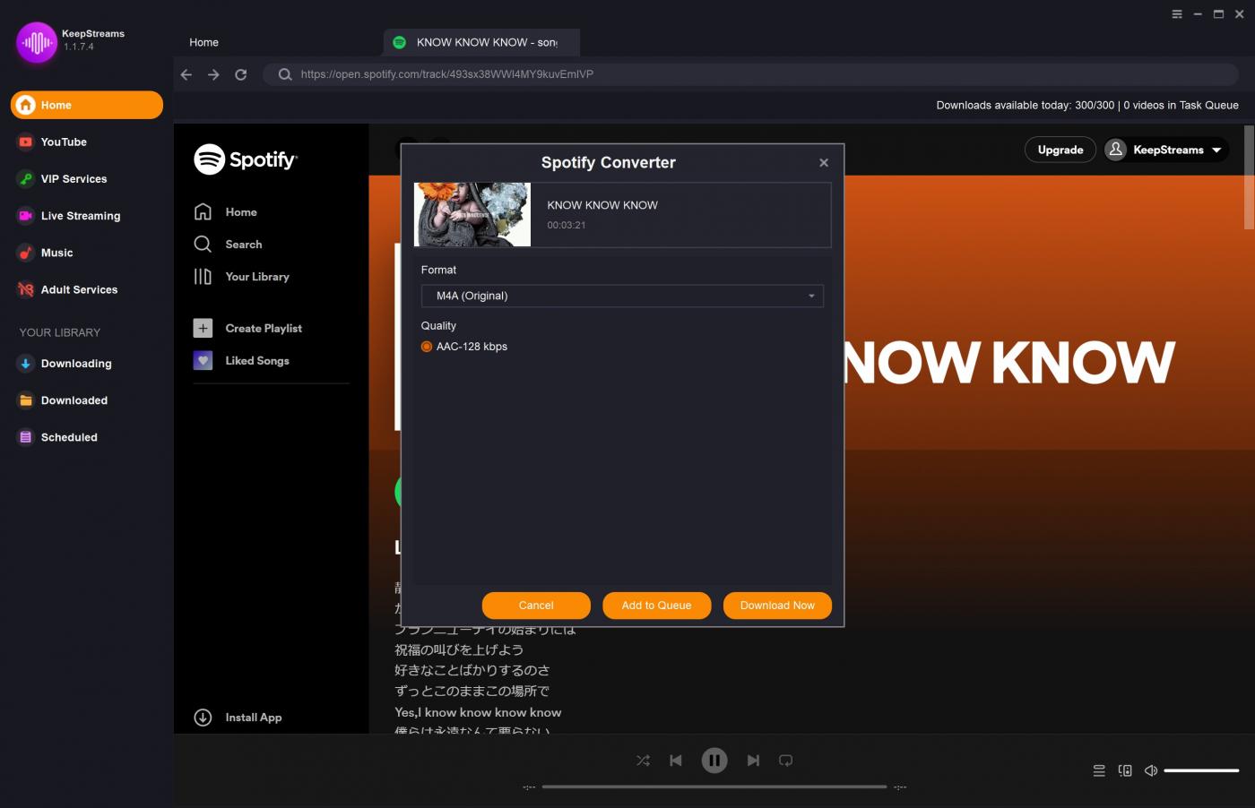The height and width of the screenshot is (808, 1255).
Task: Open Liked Songs heart icon
Action: click(203, 360)
